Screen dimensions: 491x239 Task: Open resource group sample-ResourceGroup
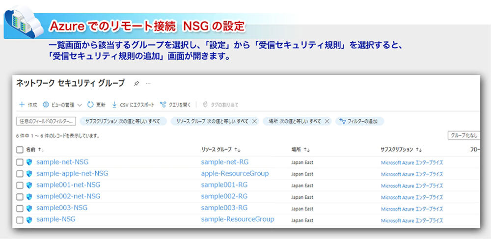tap(238, 219)
